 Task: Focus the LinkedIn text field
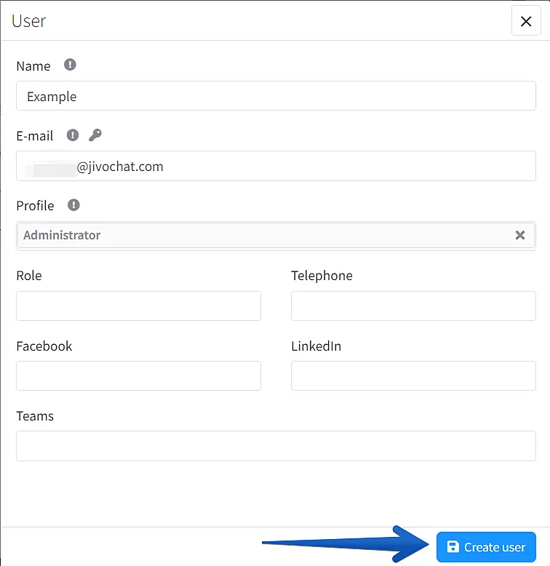click(x=413, y=376)
